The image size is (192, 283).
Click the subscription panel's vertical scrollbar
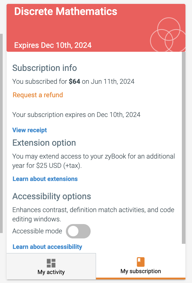point(184,148)
